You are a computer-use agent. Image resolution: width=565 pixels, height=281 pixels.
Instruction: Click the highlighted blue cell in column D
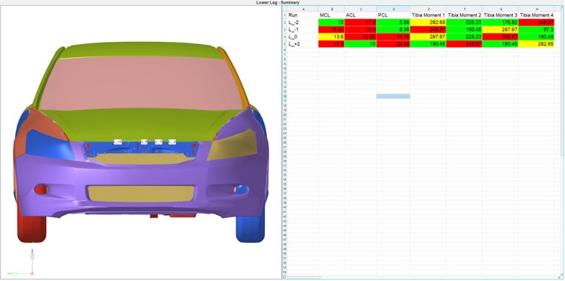coord(393,96)
